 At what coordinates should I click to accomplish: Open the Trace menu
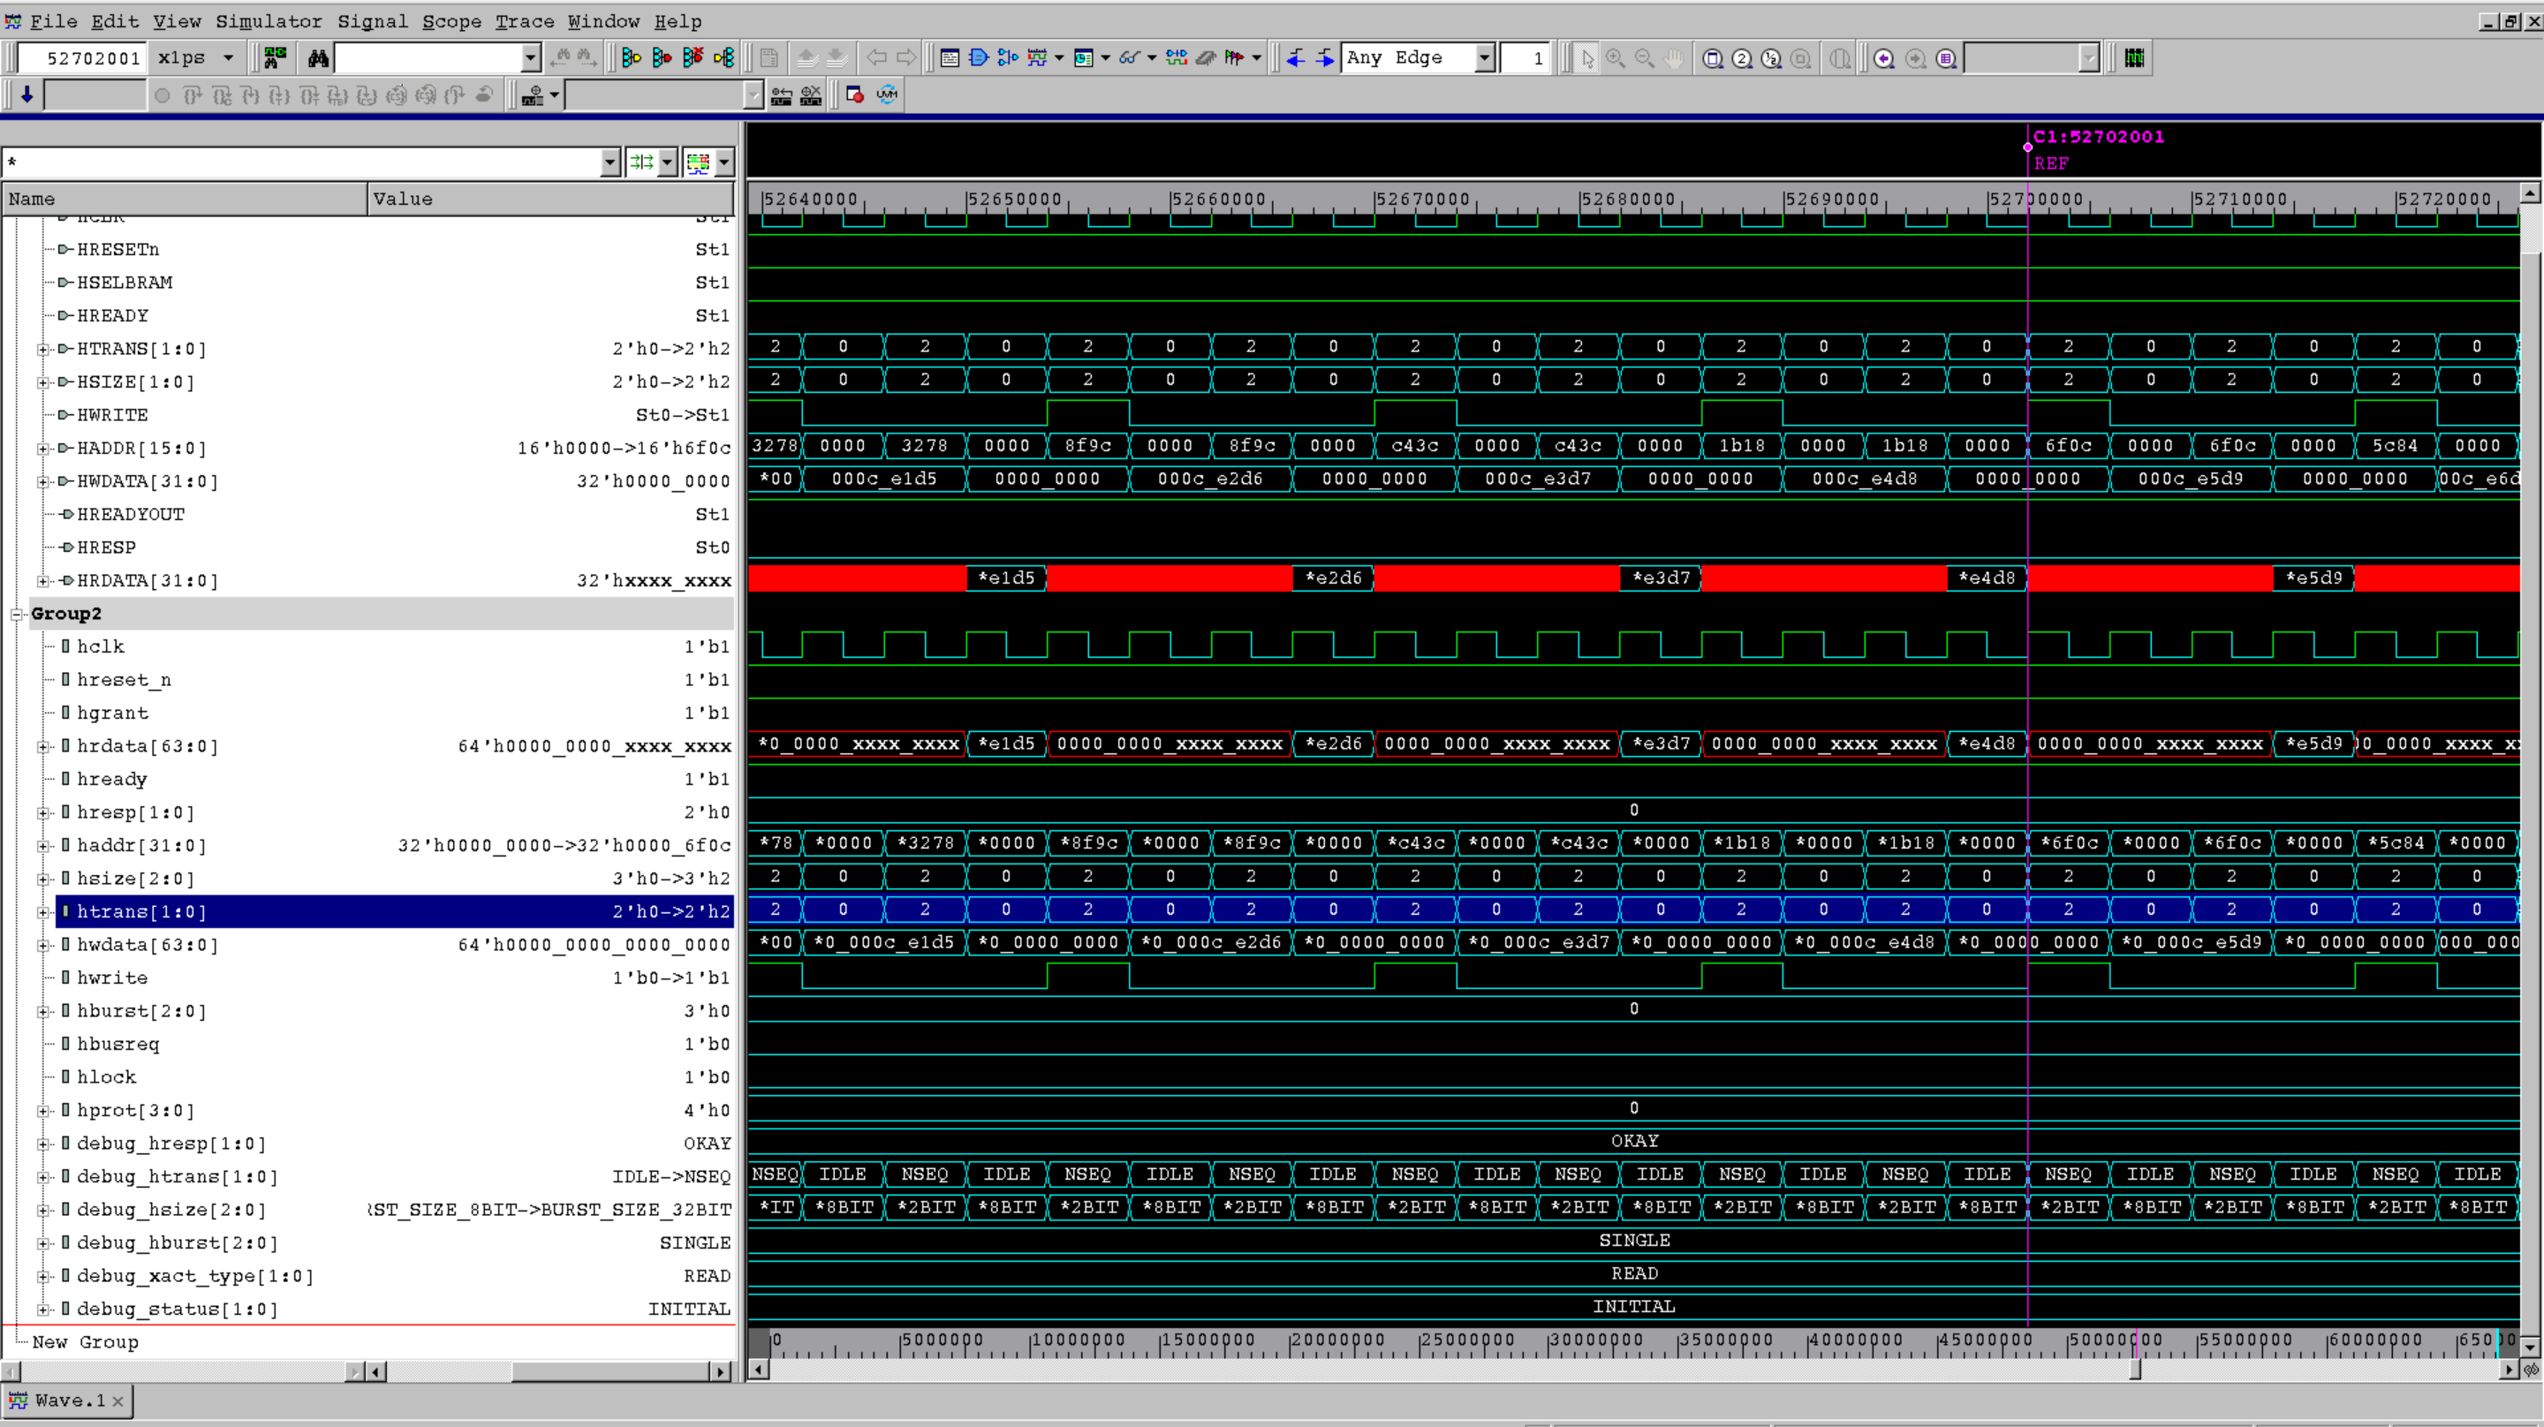pos(525,20)
